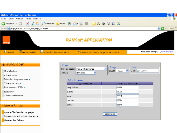The width and height of the screenshot is (177, 133).
Task: Click the déconnexion link
Action: tap(167, 52)
